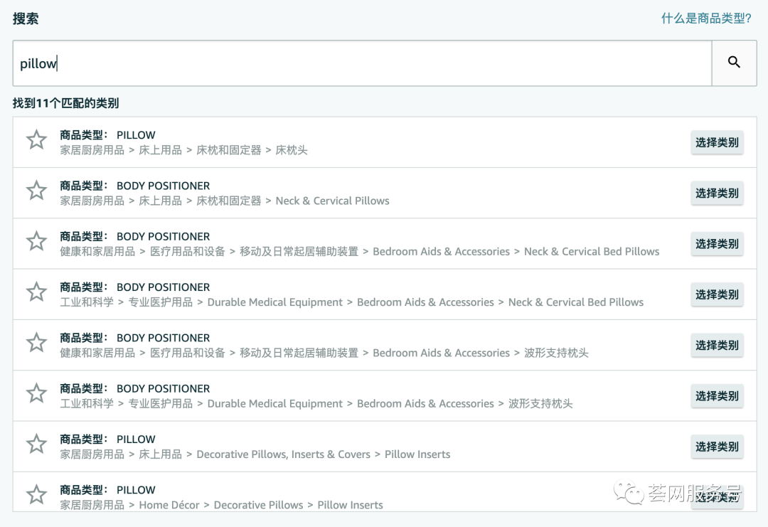Star the Decorative Pillows, Inserts & Covers result
This screenshot has width=768, height=527.
(x=36, y=445)
